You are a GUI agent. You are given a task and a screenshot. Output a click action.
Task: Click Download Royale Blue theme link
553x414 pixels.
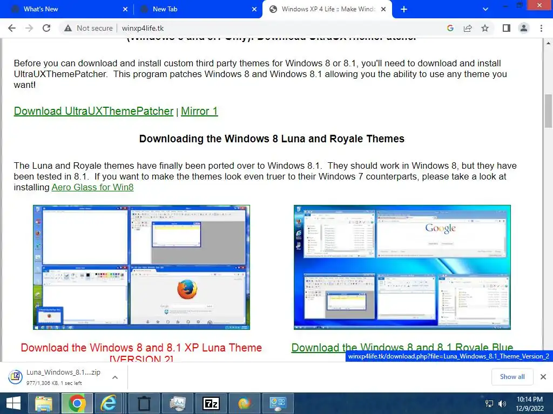(x=402, y=347)
